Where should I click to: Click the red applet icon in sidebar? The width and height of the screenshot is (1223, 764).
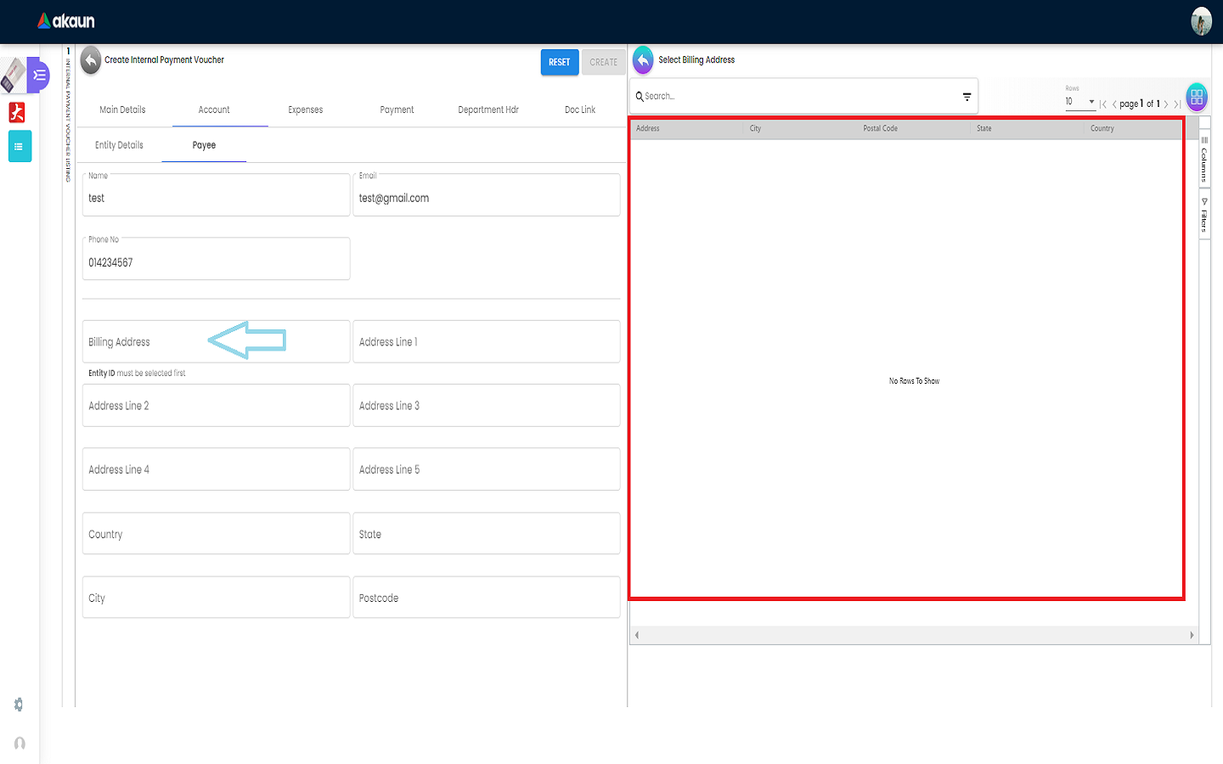(17, 112)
